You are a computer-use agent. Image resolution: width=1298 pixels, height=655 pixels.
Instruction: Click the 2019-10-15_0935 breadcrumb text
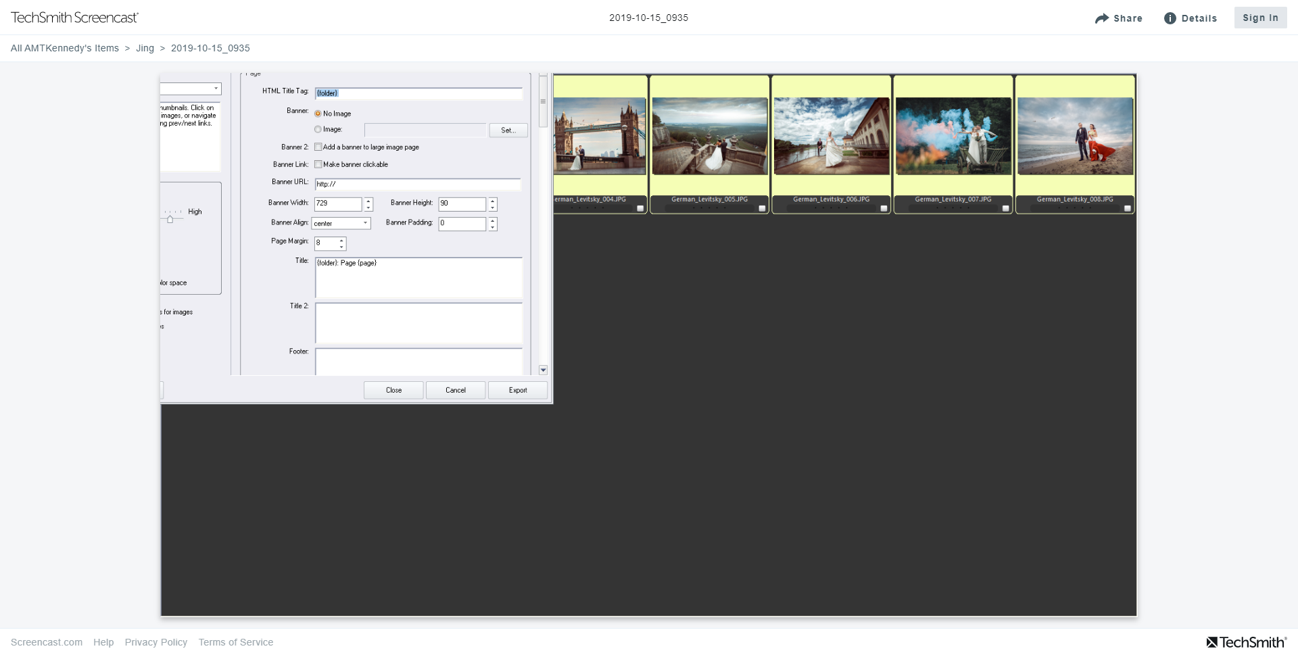point(210,48)
